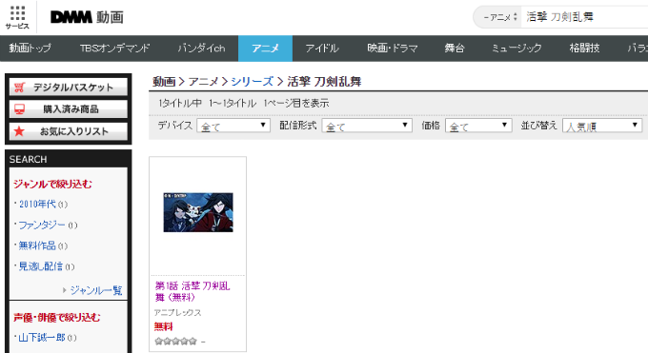Screen dimensions: 648x353
Task: Open the 配信形式 dropdown
Action: (x=367, y=126)
